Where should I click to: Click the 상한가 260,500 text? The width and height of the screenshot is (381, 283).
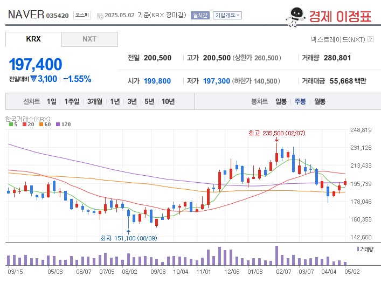pos(257,58)
